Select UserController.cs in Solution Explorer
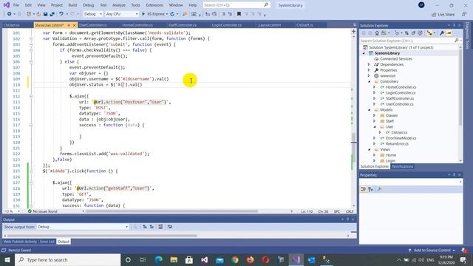473x266 pixels. click(x=399, y=104)
